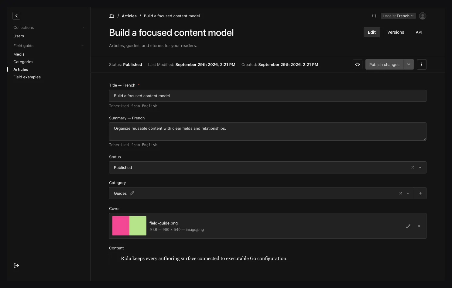Viewport: 452px width, 288px height.
Task: Click "Inherited from English" under Summary
Action: [x=133, y=145]
